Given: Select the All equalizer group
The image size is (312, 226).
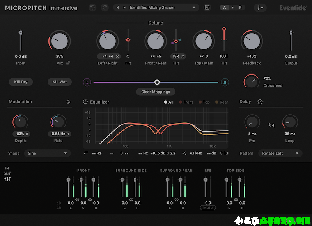Looking at the screenshot, I should [168, 102].
